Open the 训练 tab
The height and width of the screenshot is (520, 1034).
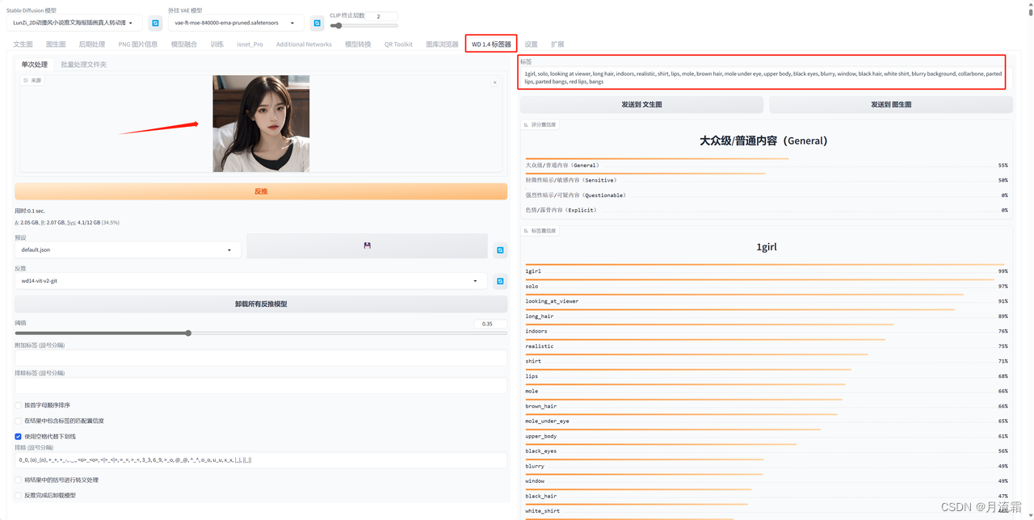(x=217, y=44)
